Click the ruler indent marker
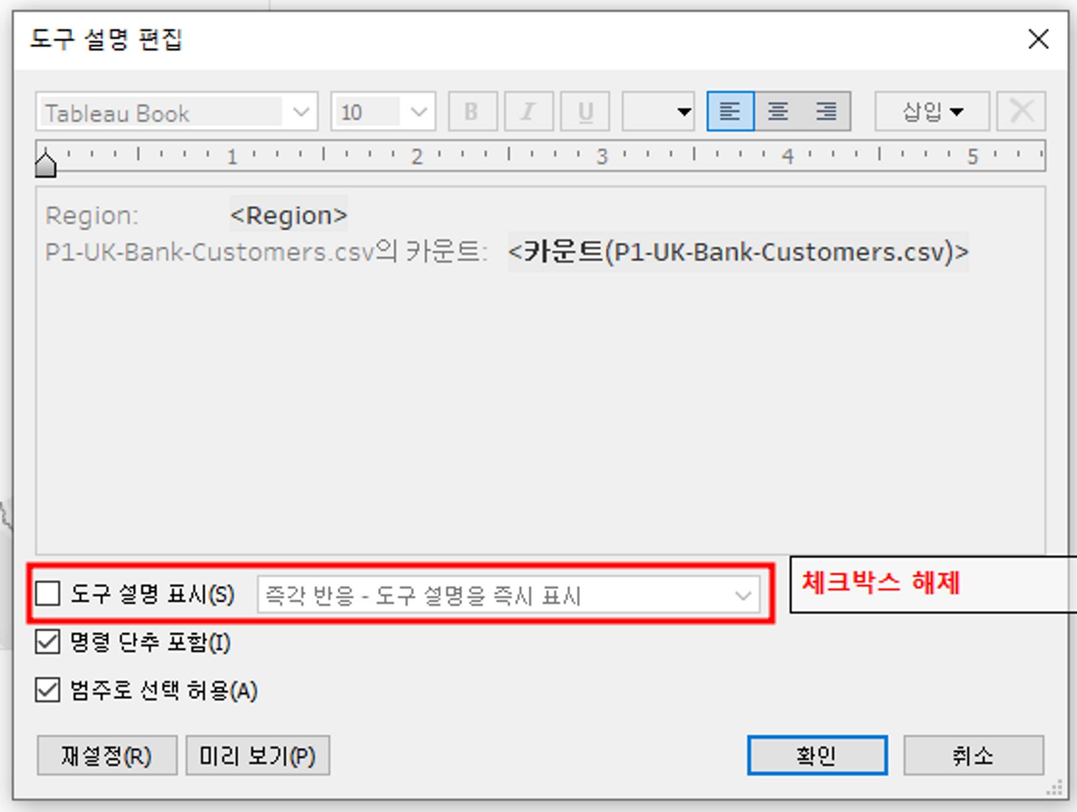1077x812 pixels. tap(46, 165)
